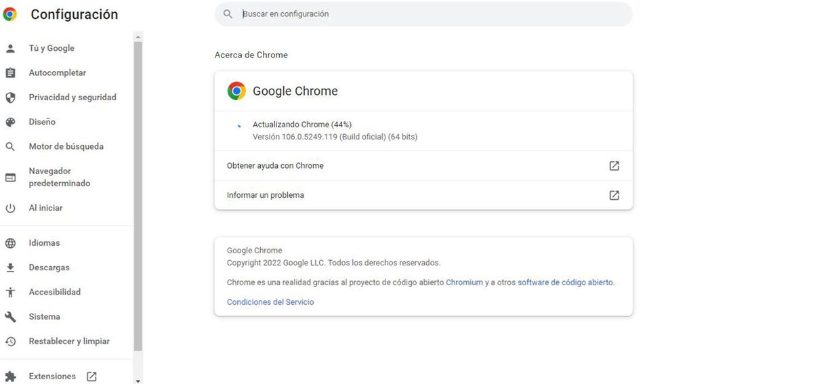Open the Chromium project link
Screen dimensions: 813x384
tap(464, 282)
